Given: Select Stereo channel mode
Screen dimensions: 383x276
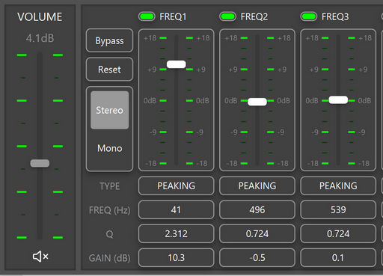Looking at the screenshot, I should [110, 110].
